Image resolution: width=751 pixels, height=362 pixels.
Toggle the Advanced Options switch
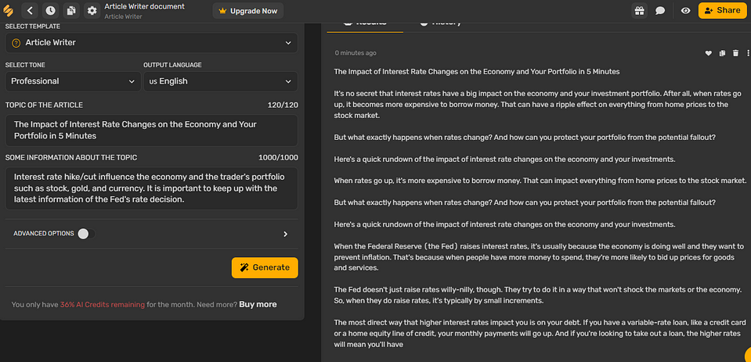(85, 233)
